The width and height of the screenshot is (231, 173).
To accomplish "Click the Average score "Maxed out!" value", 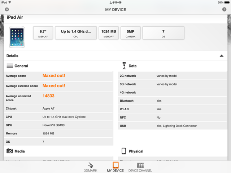I will [x=54, y=76].
